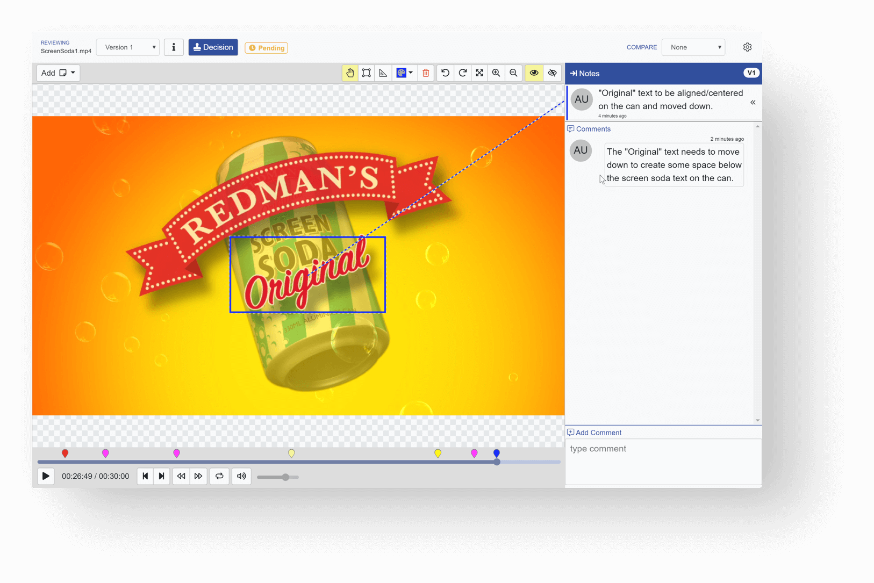
Task: Skip to the previous marker
Action: pos(145,477)
